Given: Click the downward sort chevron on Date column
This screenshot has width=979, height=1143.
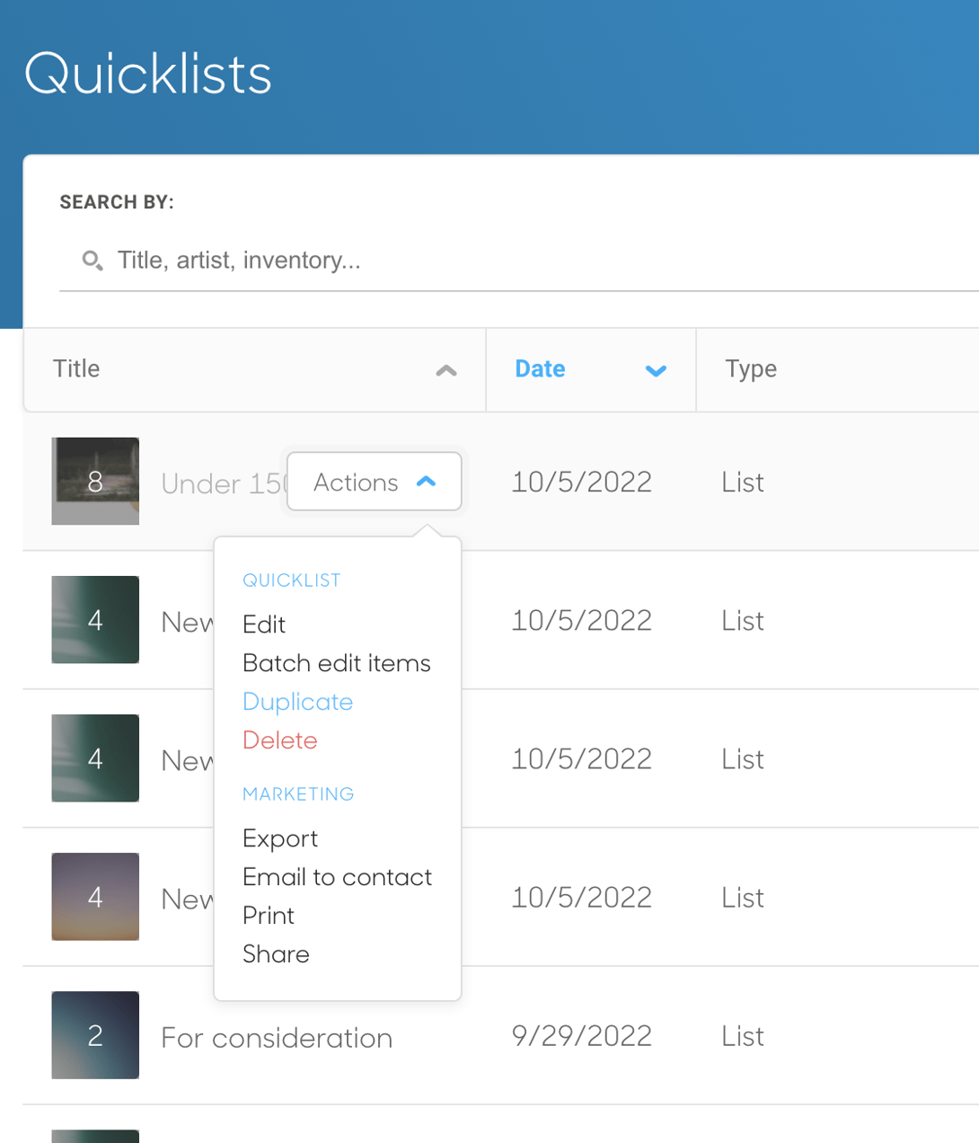Looking at the screenshot, I should pyautogui.click(x=657, y=370).
